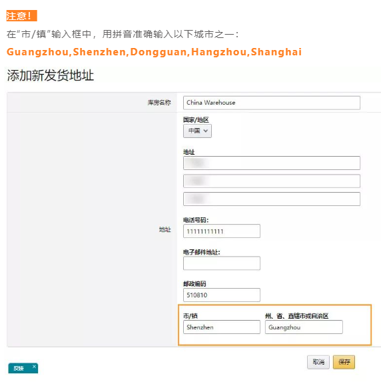Viewport: 381px width, 382px height.
Task: Focus the empty 电子邮件地址 email field
Action: tap(222, 263)
